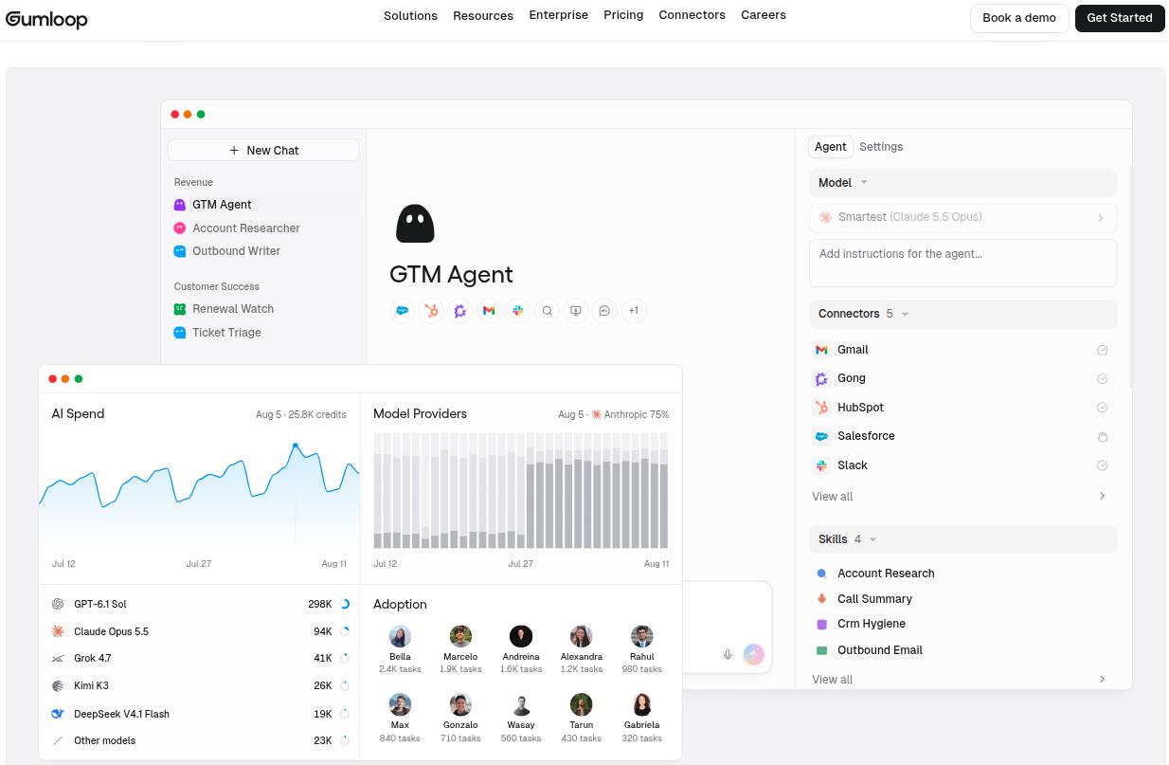This screenshot has height=765, width=1169.
Task: Click the Gong icon under GTM Agent title
Action: [x=460, y=311]
